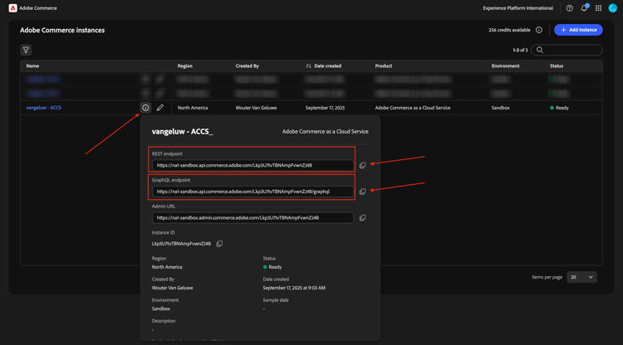623x345 pixels.
Task: Open the help question mark icon
Action: coord(569,8)
